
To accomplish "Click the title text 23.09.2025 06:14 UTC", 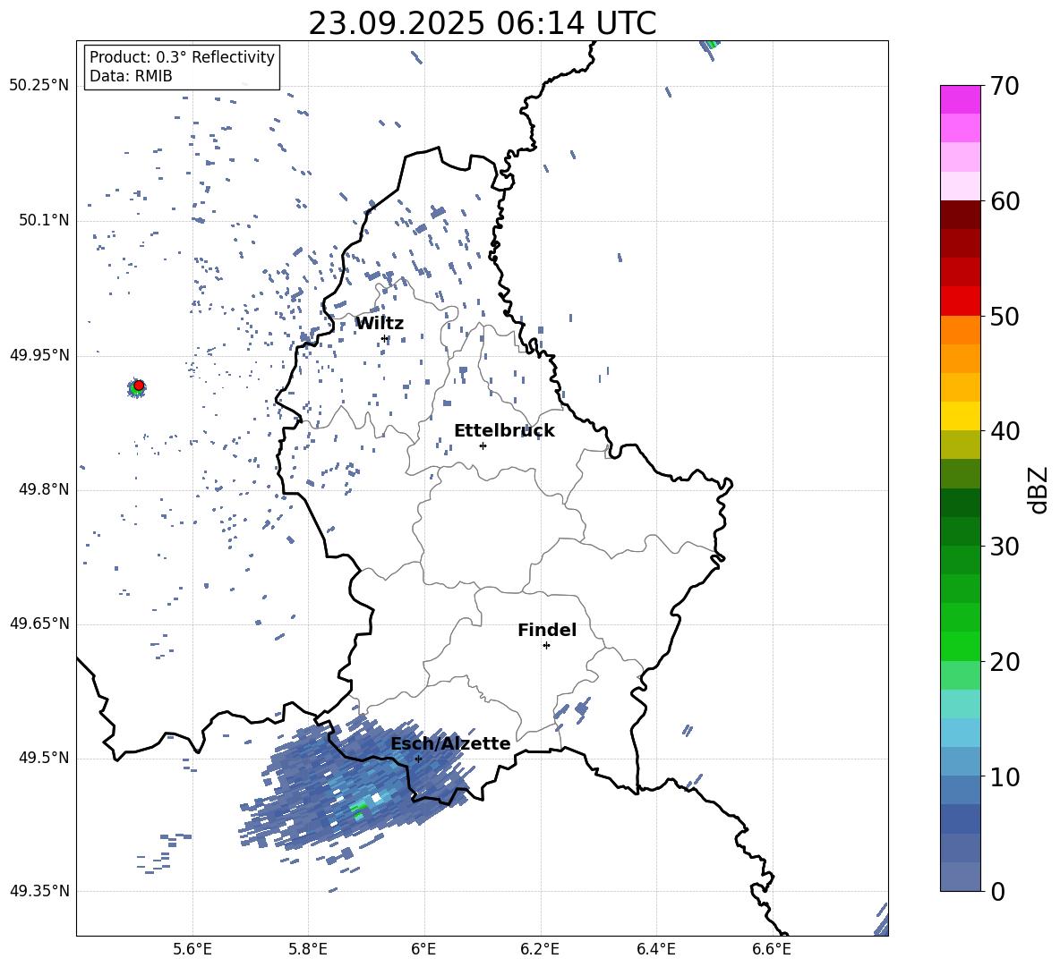I will tap(482, 23).
